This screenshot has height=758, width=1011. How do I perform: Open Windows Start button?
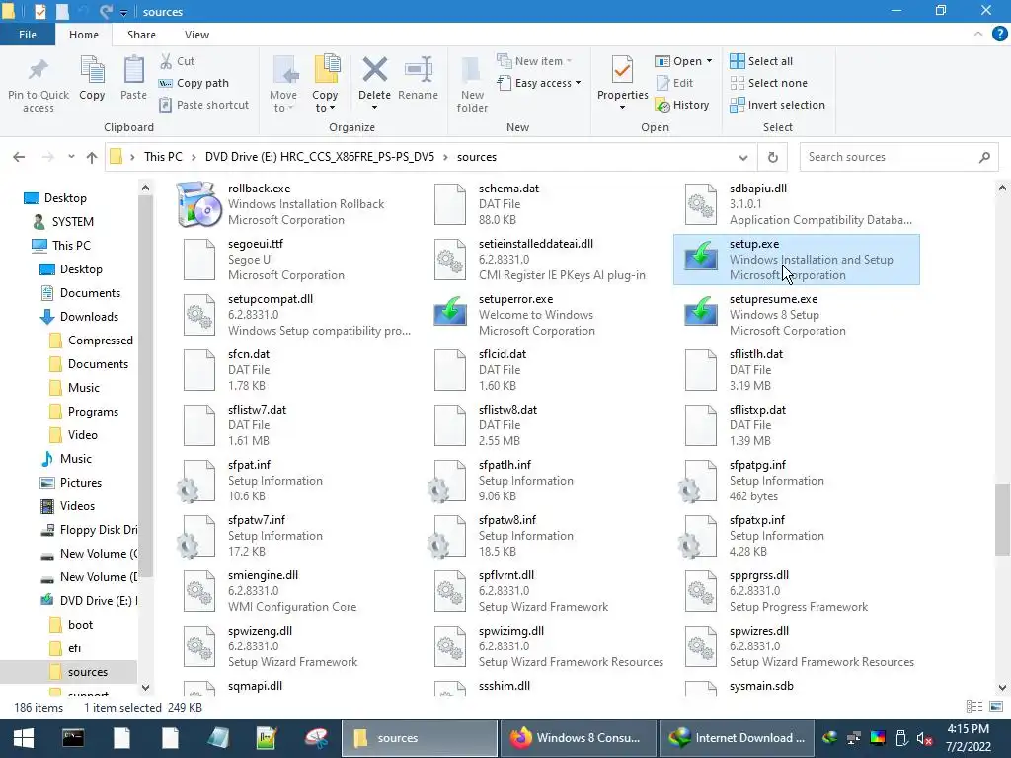tap(24, 738)
